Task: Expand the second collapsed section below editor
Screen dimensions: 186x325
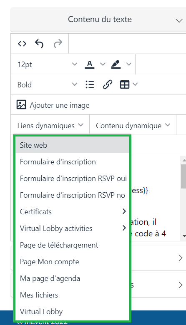Action: [181, 285]
